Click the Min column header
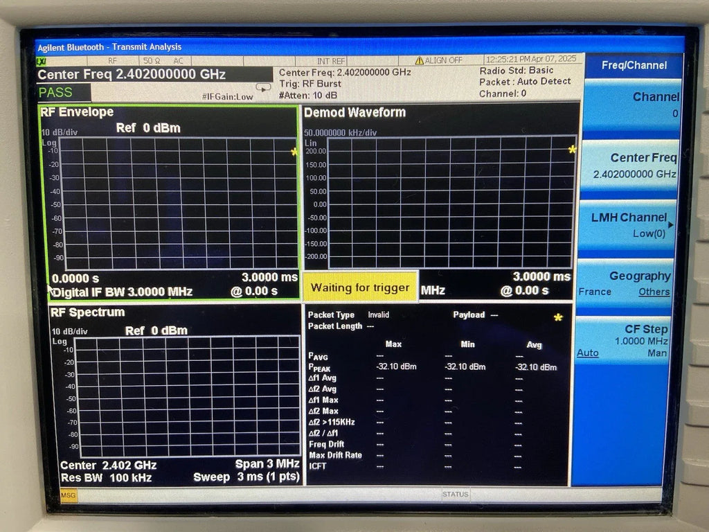This screenshot has height=532, width=709. (467, 344)
